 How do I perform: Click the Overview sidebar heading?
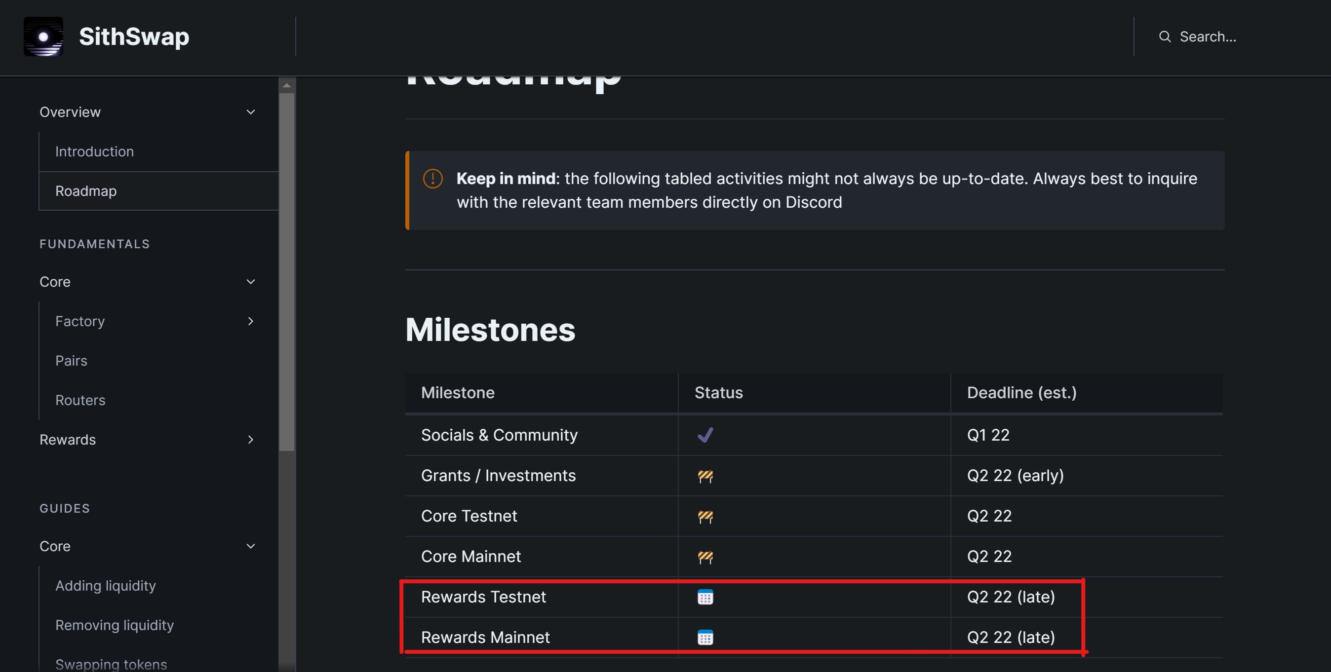point(70,112)
